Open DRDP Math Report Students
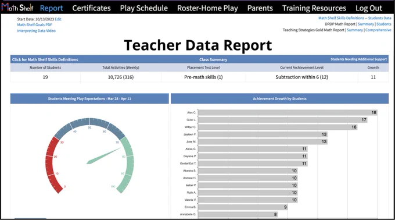395x220 pixels. pos(383,24)
